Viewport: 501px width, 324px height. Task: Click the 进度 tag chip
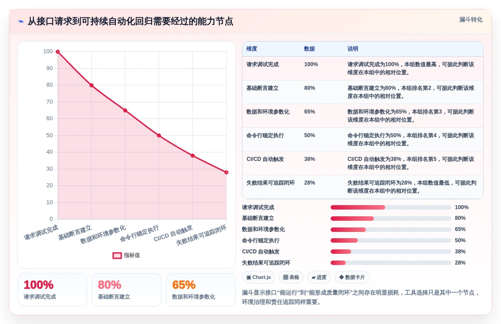[x=319, y=277]
